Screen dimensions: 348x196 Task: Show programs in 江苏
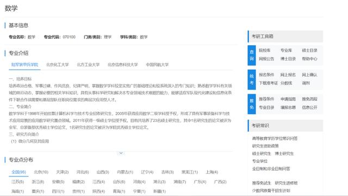(17, 182)
